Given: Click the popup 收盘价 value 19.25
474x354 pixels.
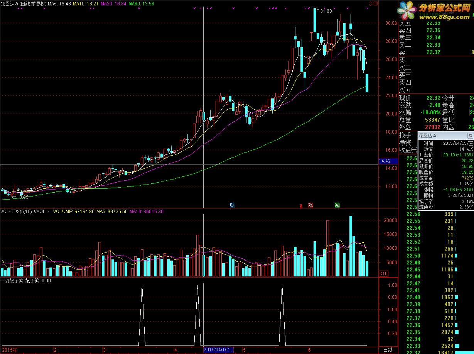Looking at the screenshot, I should click(x=467, y=172).
